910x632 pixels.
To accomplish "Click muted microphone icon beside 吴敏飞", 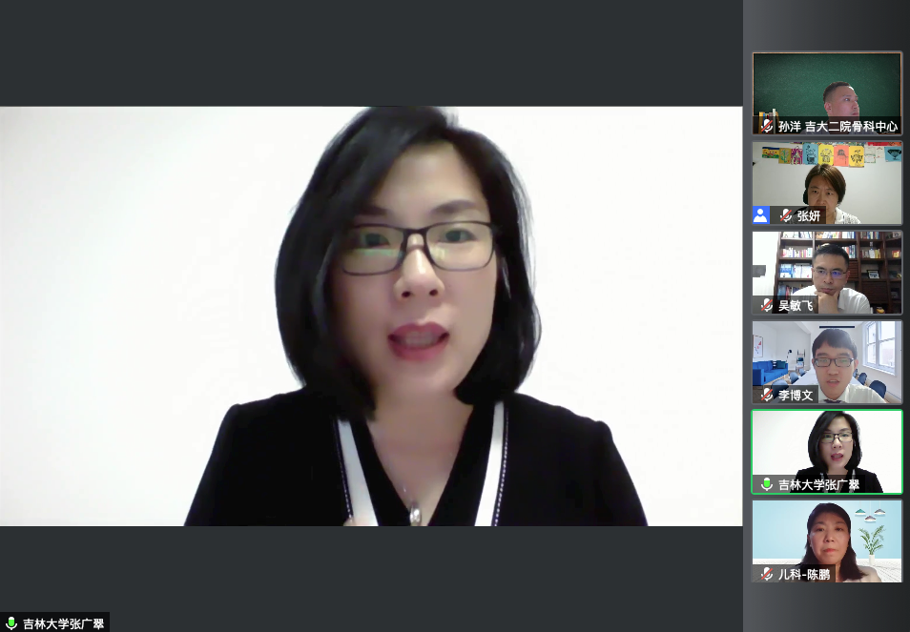I will (x=767, y=306).
